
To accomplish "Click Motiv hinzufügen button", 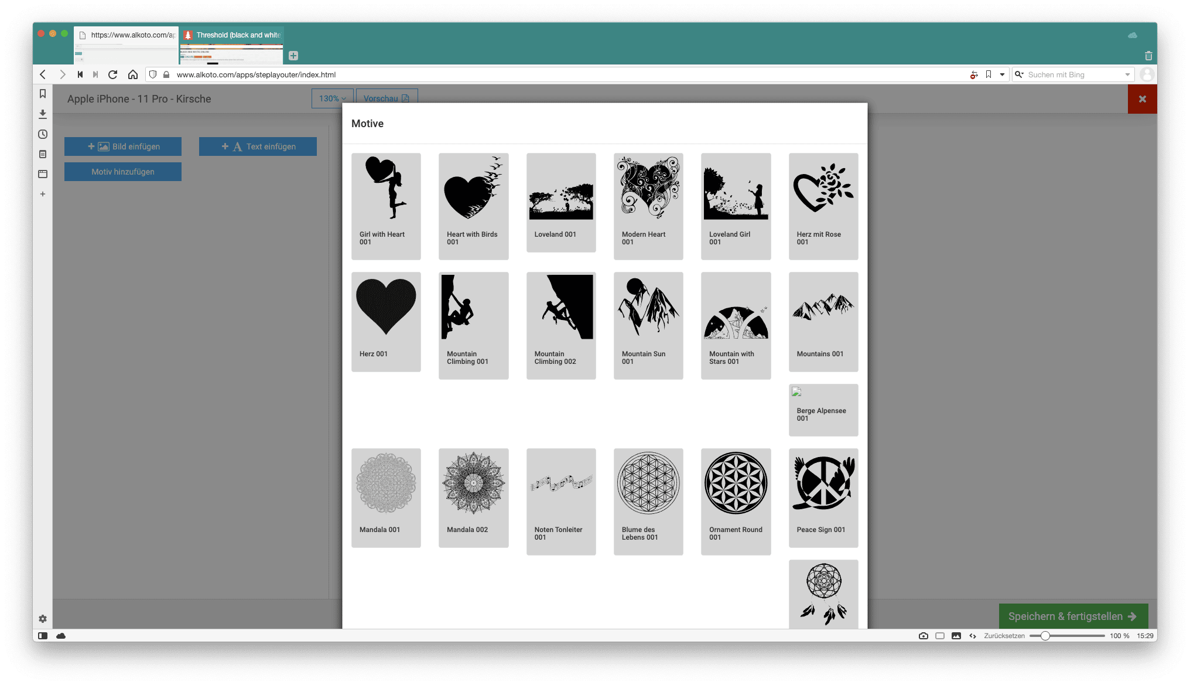I will tap(124, 172).
